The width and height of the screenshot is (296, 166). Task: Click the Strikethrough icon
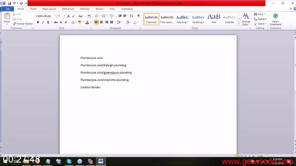tap(56, 23)
